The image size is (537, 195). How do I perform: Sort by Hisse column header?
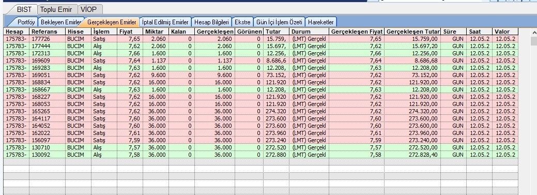78,32
